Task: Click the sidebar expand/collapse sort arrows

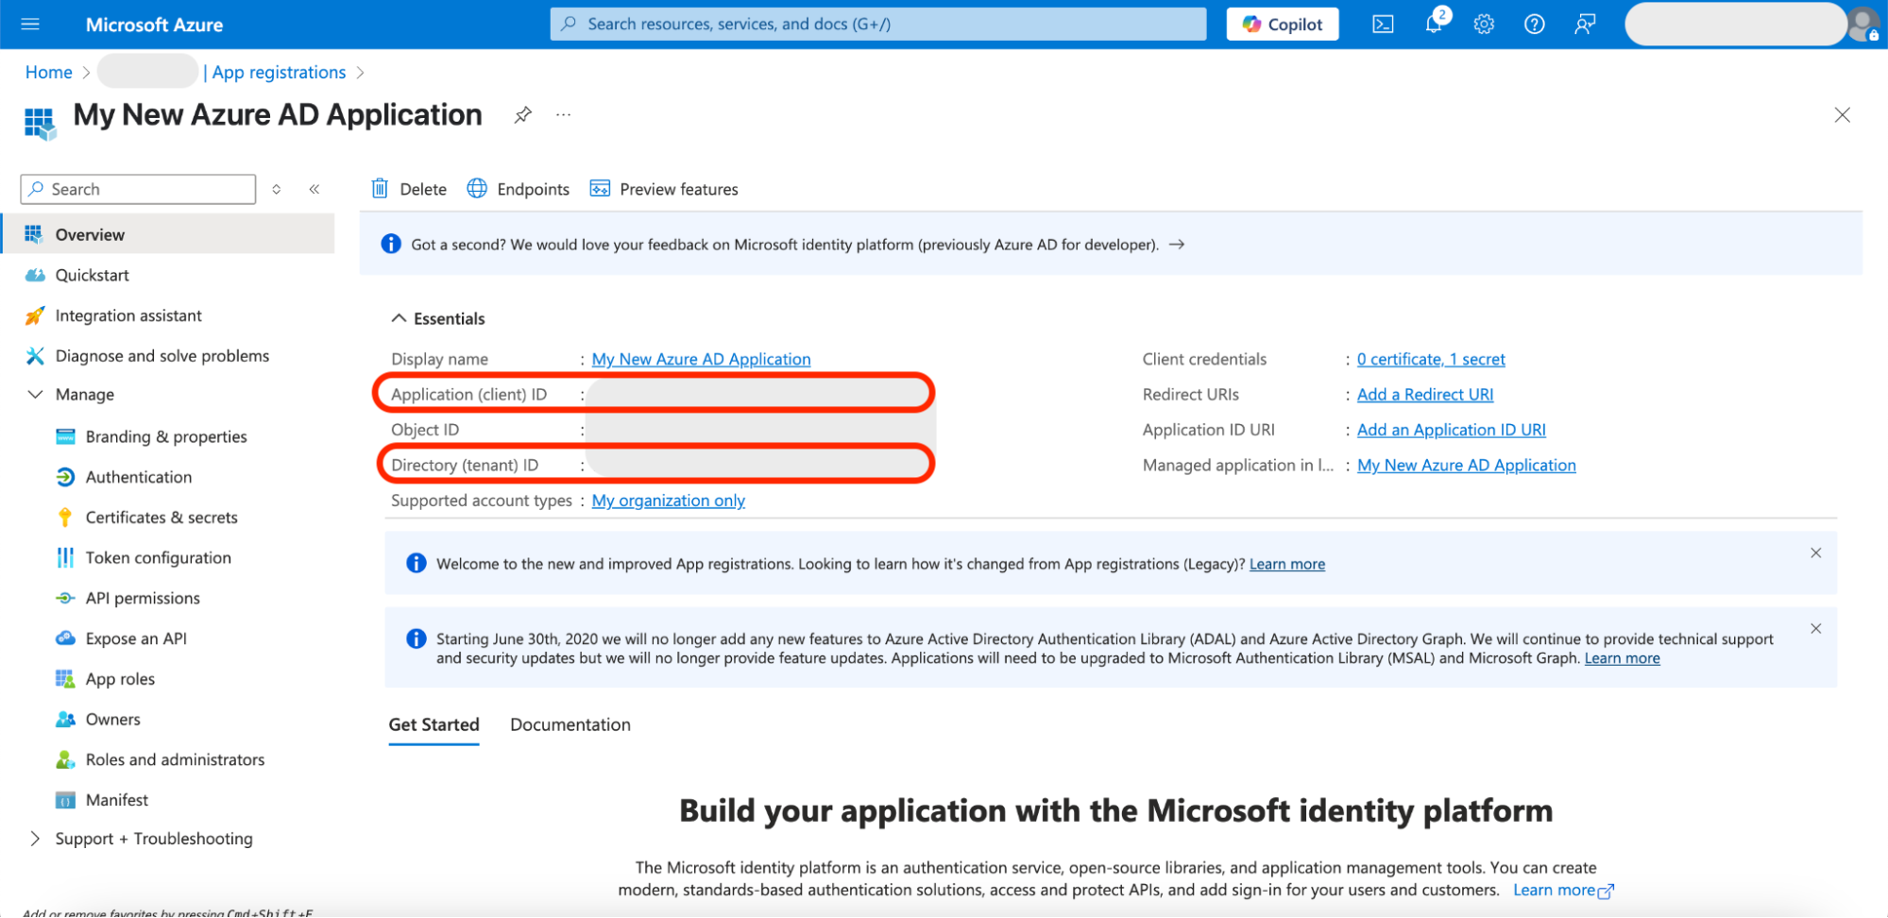Action: pos(277,189)
